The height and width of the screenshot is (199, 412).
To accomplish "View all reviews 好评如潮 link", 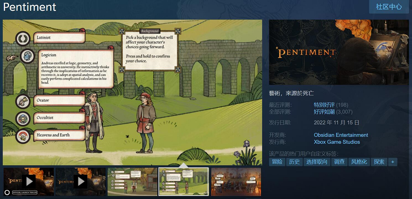I will [x=324, y=112].
